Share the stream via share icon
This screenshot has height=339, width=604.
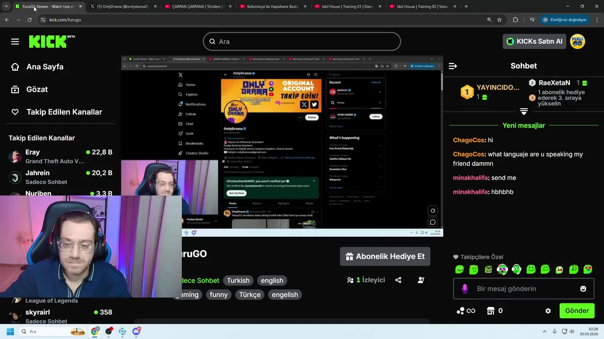pyautogui.click(x=398, y=280)
